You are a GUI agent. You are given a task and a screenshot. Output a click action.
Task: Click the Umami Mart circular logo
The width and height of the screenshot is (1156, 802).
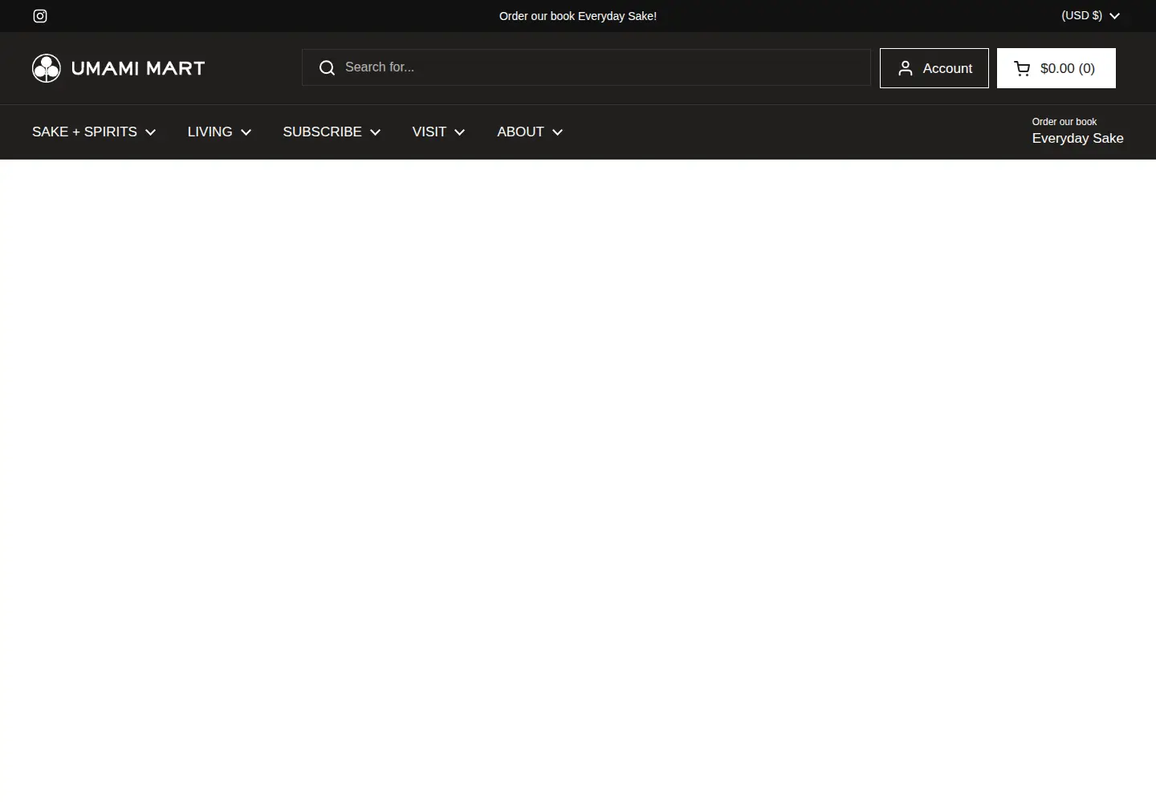coord(47,68)
